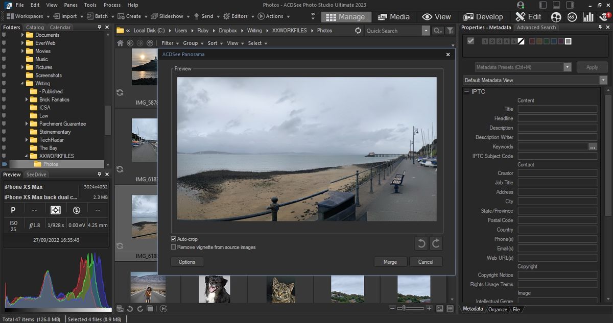
Task: Click the filter funnel icon beside Quick Search
Action: [x=450, y=30]
